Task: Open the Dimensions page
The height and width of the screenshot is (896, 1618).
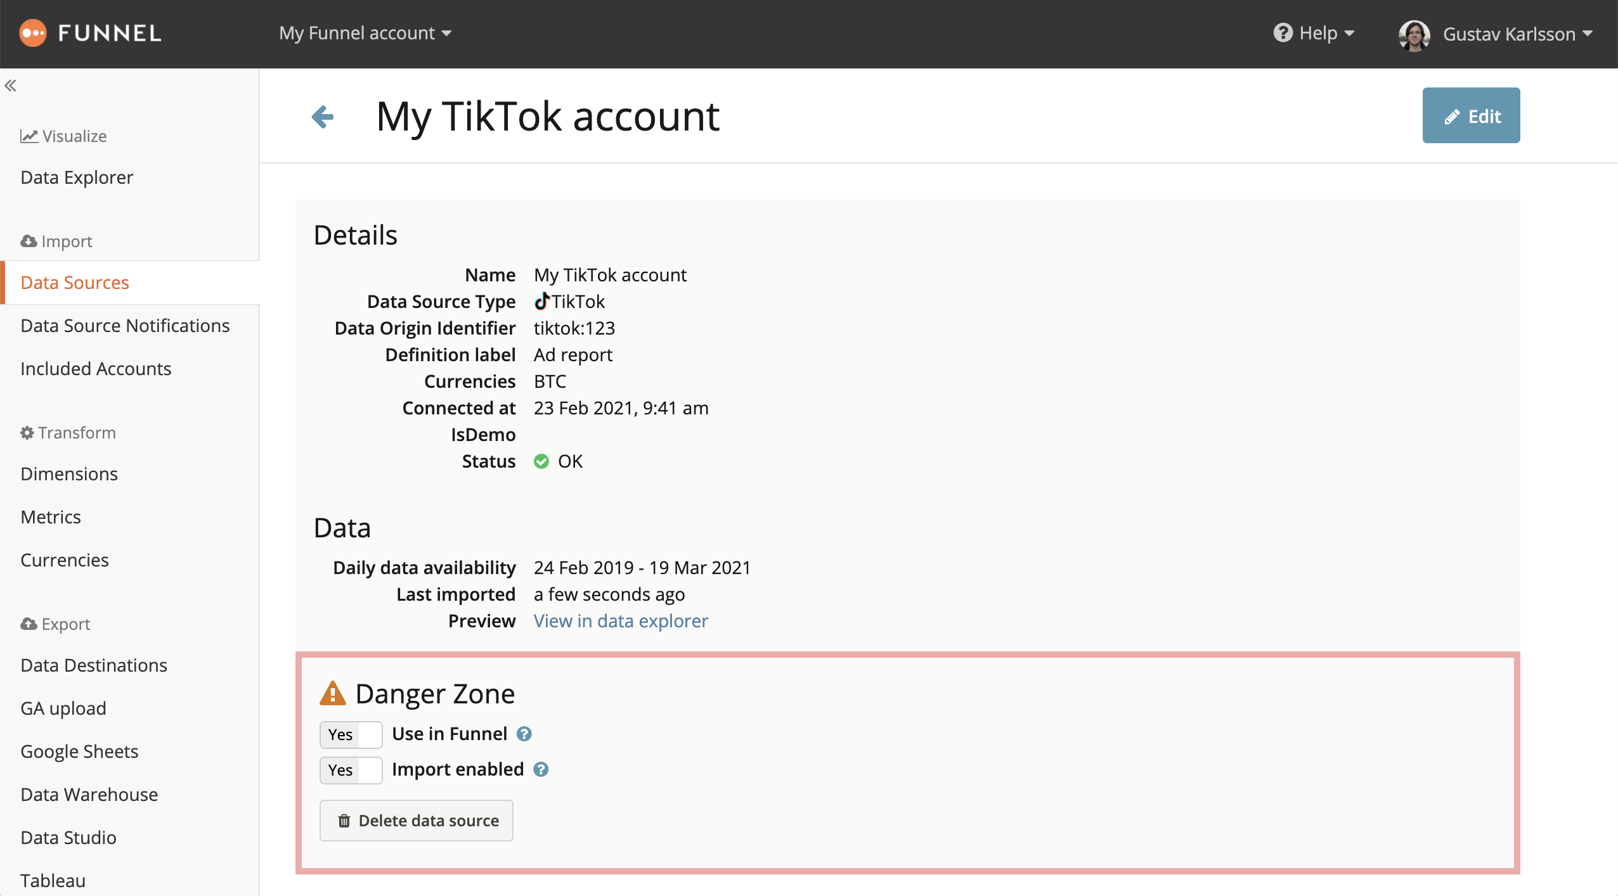Action: pyautogui.click(x=69, y=474)
